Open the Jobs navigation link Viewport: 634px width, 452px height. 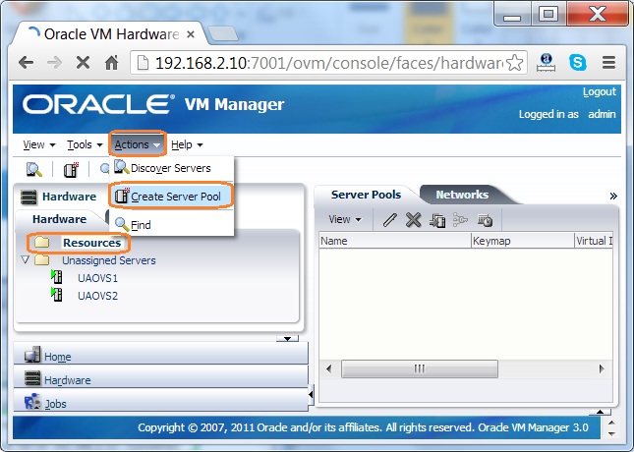pyautogui.click(x=55, y=404)
